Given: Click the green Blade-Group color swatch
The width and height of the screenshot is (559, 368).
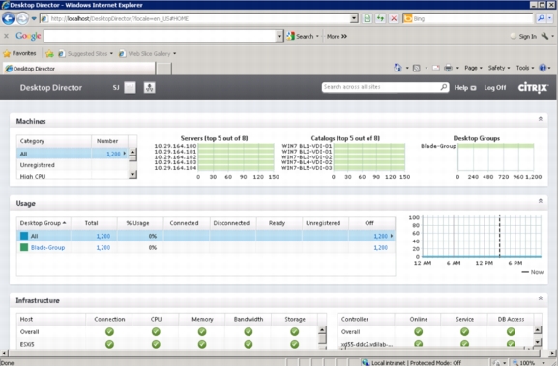Looking at the screenshot, I should click(x=24, y=247).
